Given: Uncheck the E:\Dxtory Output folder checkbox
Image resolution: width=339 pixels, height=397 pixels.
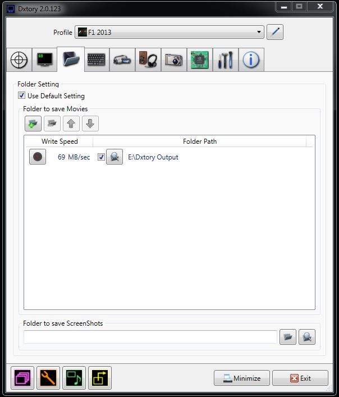Looking at the screenshot, I should (101, 157).
